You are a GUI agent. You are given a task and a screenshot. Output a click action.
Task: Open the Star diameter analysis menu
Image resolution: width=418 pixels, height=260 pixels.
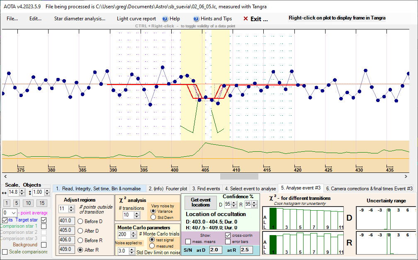click(80, 19)
